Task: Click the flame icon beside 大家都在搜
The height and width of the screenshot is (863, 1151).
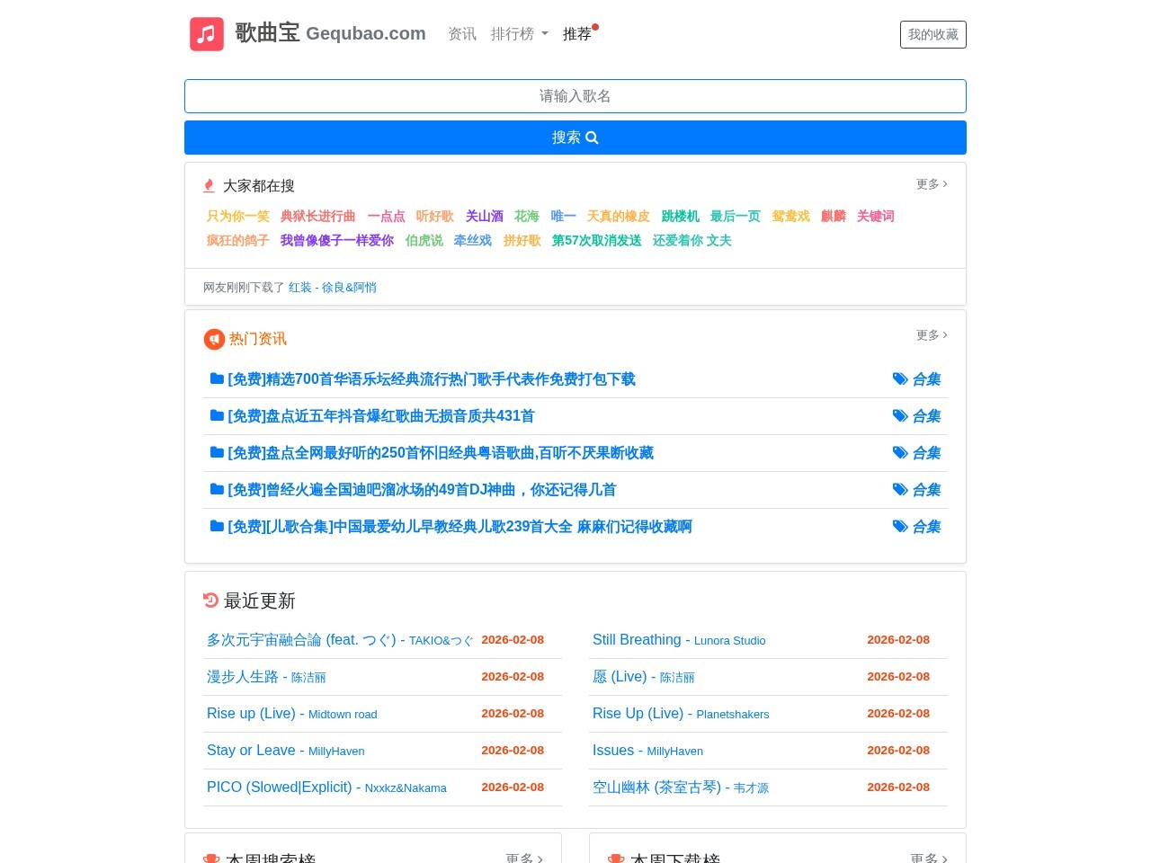Action: pyautogui.click(x=209, y=185)
